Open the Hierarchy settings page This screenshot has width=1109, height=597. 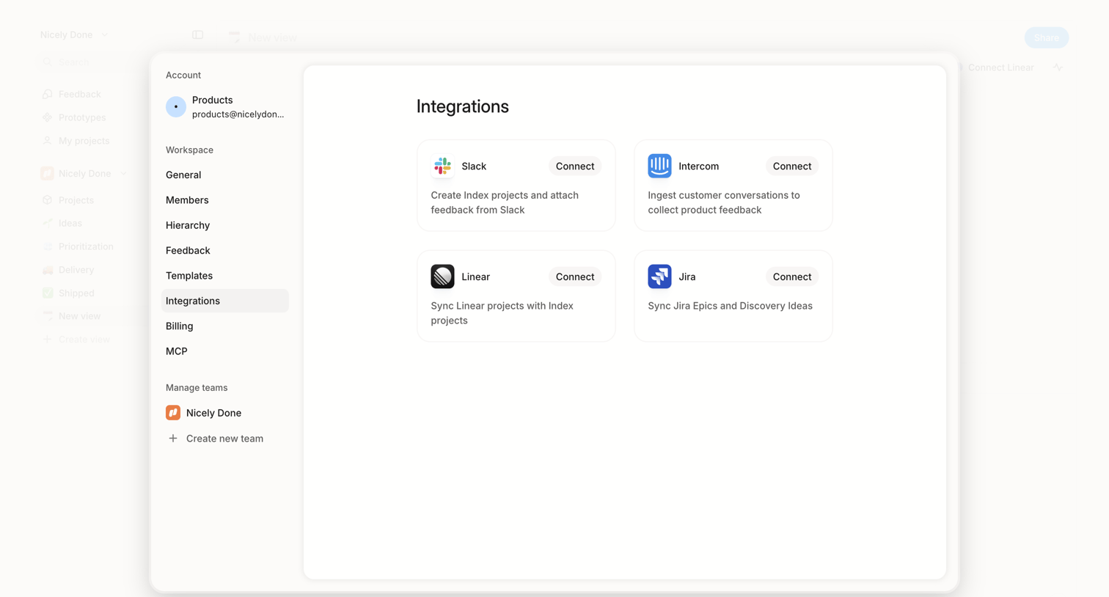[225, 225]
